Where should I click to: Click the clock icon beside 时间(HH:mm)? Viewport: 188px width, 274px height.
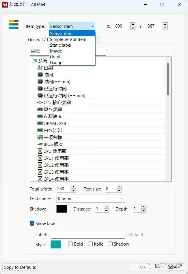(x=40, y=81)
